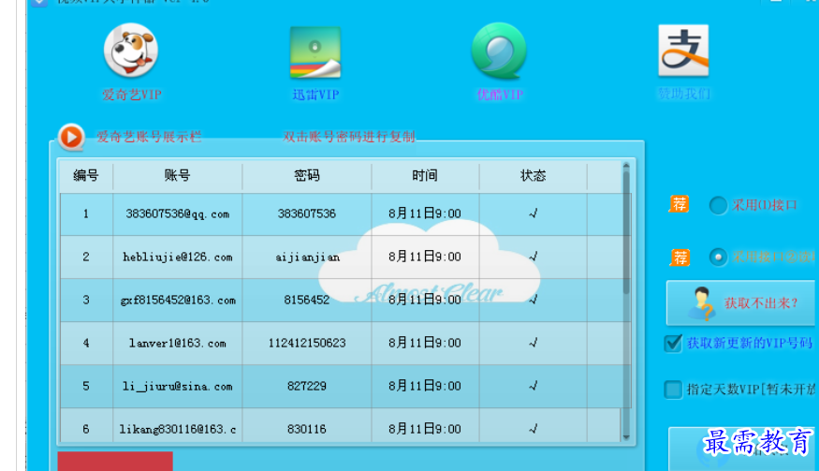819x471 pixels.
Task: Click password cell 827229
Action: pyautogui.click(x=307, y=387)
